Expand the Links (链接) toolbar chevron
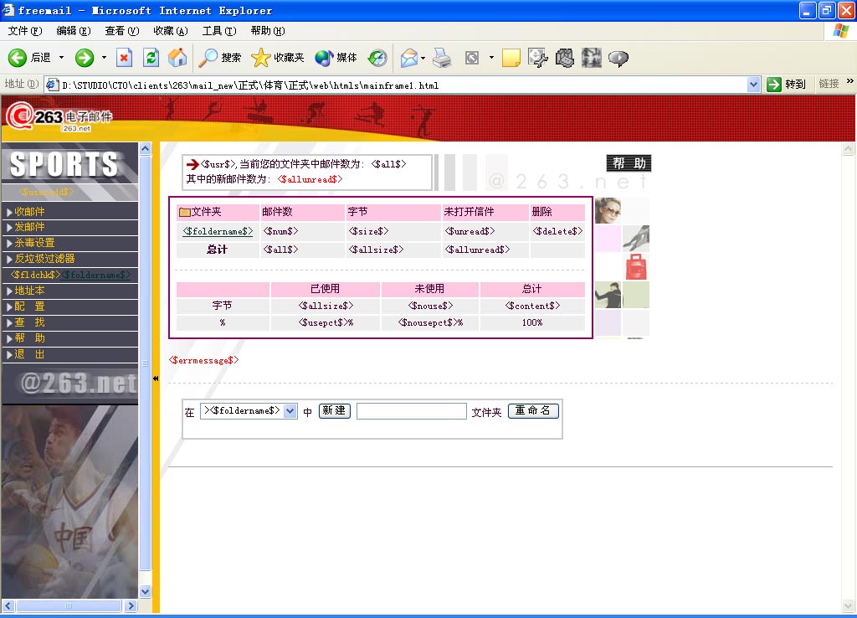857x618 pixels. (x=850, y=81)
